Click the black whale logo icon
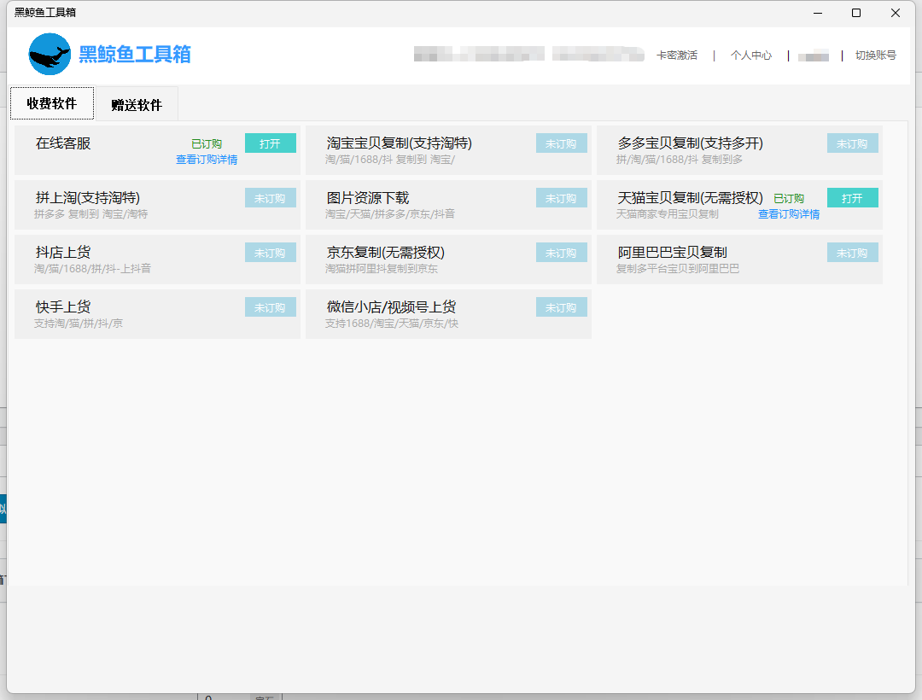The width and height of the screenshot is (922, 700). [x=50, y=55]
